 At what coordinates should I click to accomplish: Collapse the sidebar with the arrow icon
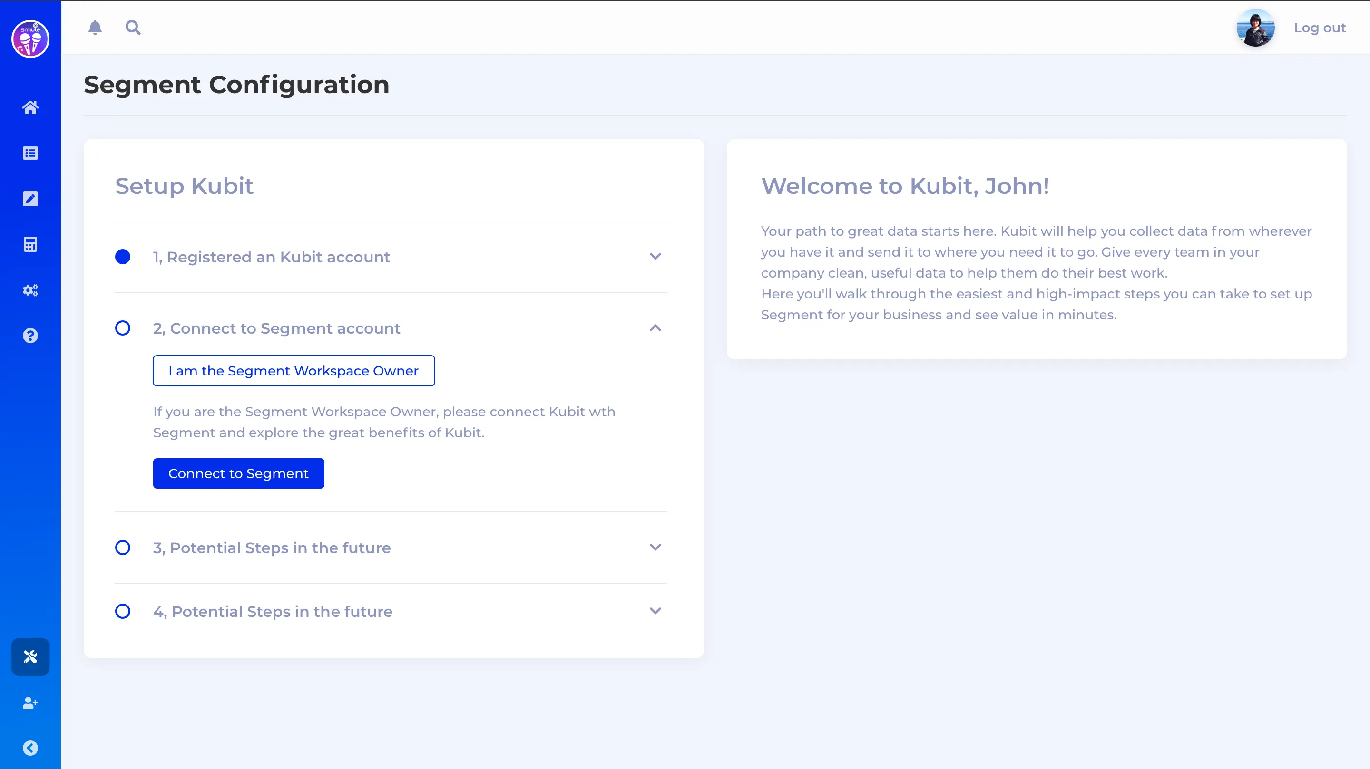click(30, 748)
